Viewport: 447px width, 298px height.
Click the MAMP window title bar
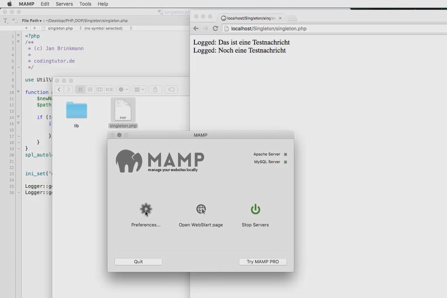(200, 135)
